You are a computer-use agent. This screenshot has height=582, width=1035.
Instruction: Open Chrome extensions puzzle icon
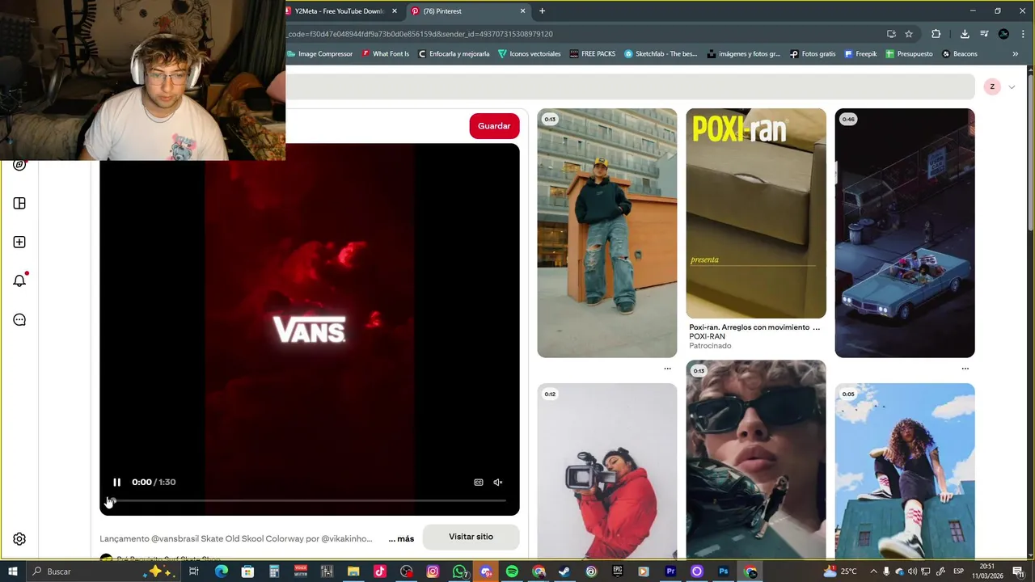pos(936,34)
